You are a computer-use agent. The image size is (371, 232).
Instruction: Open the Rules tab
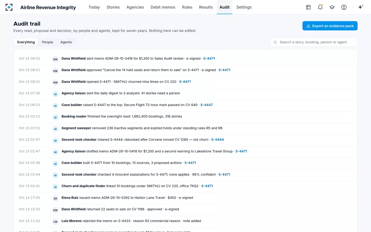(187, 7)
